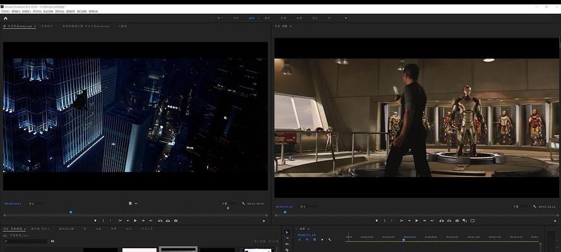Open Program monitor zoom level Fit dropdown

[x=309, y=206]
